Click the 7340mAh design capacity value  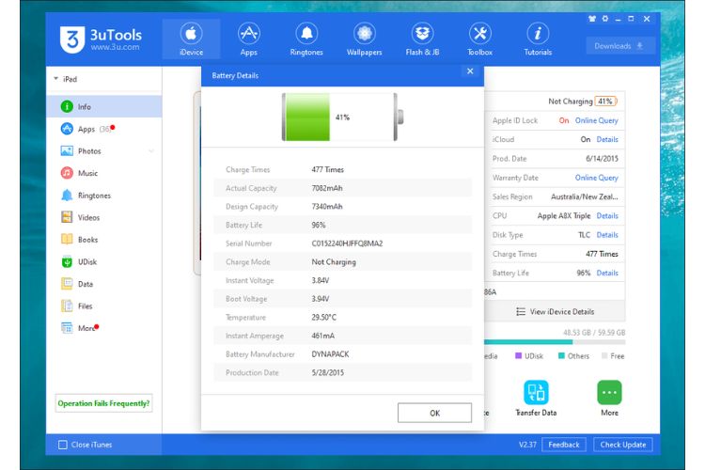click(x=327, y=207)
